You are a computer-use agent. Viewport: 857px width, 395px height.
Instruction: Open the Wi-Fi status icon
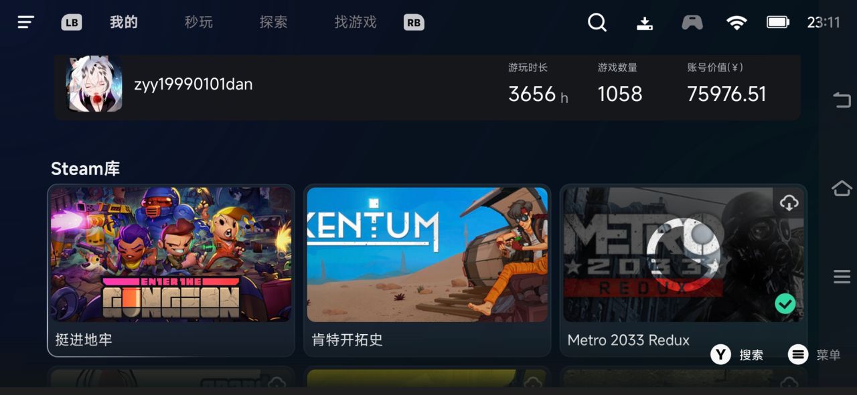click(736, 23)
